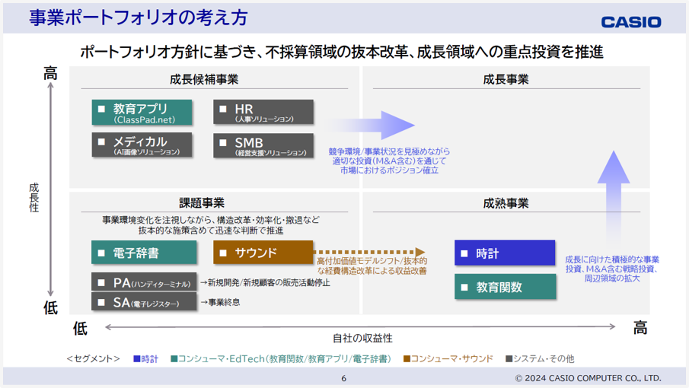Click the 成長に向けた積極的な事業 blue note
This screenshot has height=388, width=689.
click(612, 269)
